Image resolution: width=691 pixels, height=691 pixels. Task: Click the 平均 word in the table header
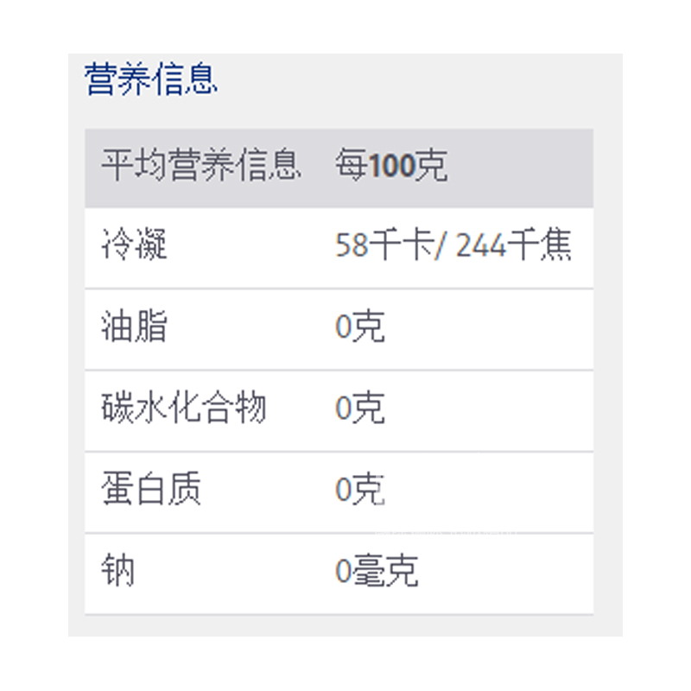(134, 165)
